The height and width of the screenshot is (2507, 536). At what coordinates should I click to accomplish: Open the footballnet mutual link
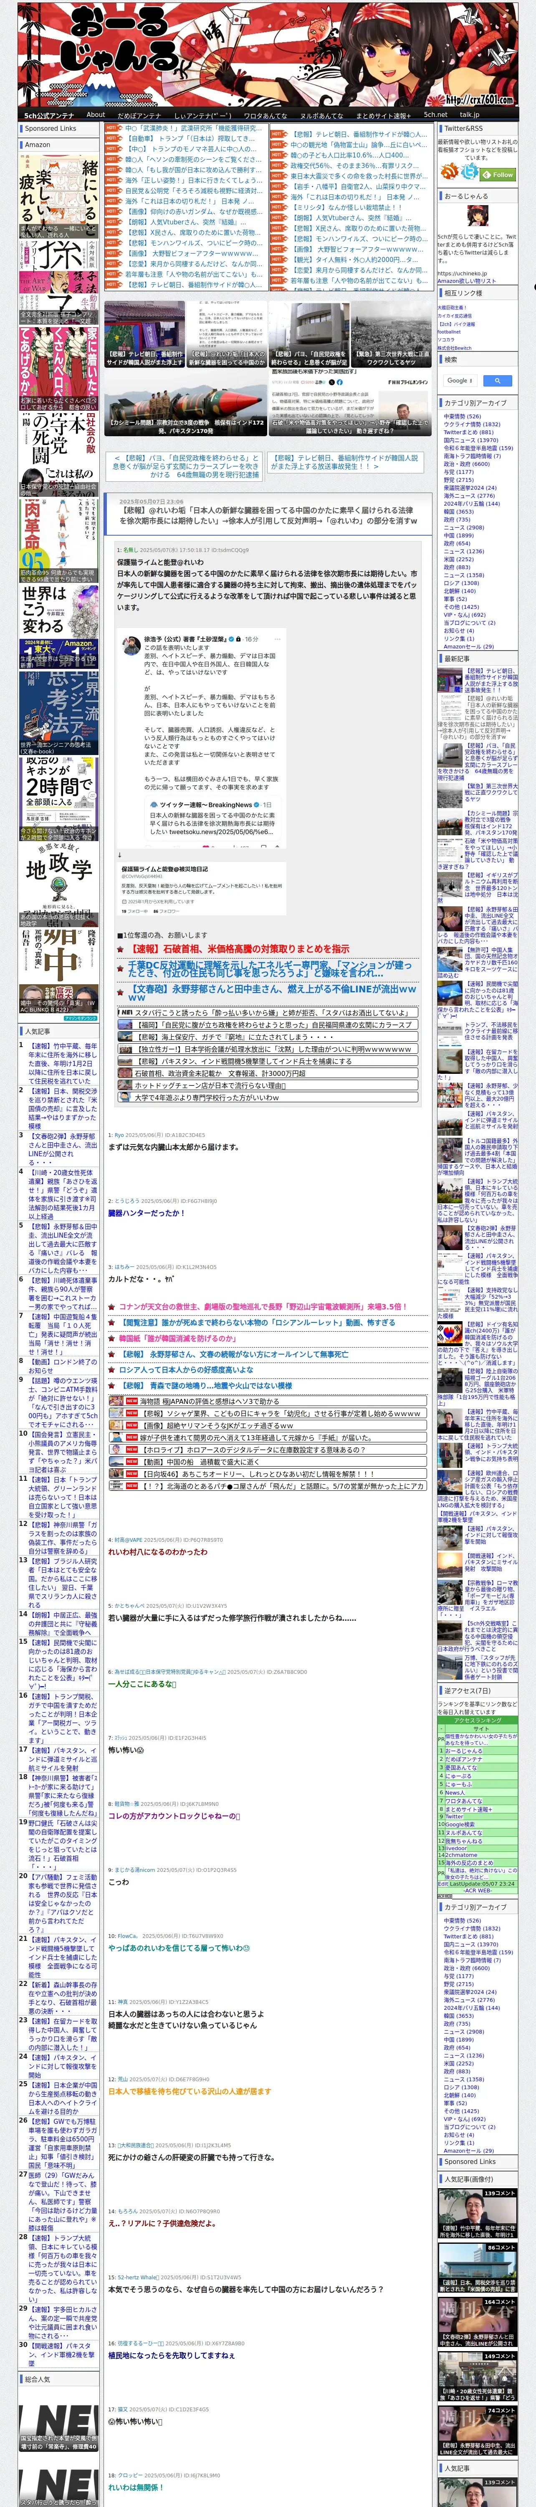[450, 331]
